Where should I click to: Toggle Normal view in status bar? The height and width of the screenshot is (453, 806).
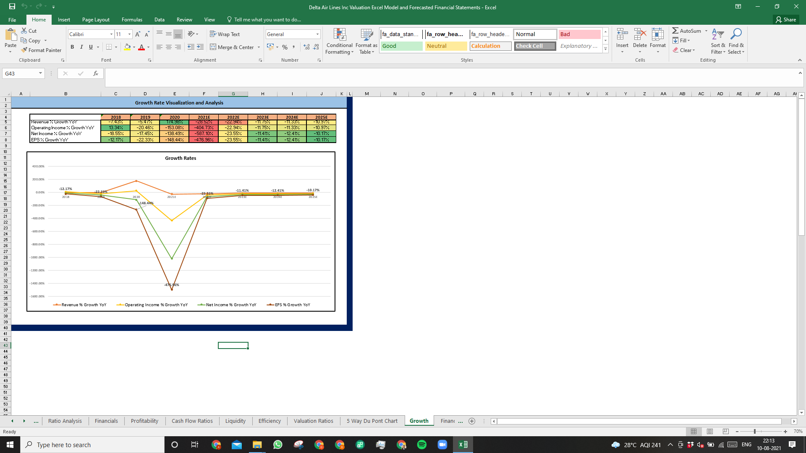click(694, 431)
